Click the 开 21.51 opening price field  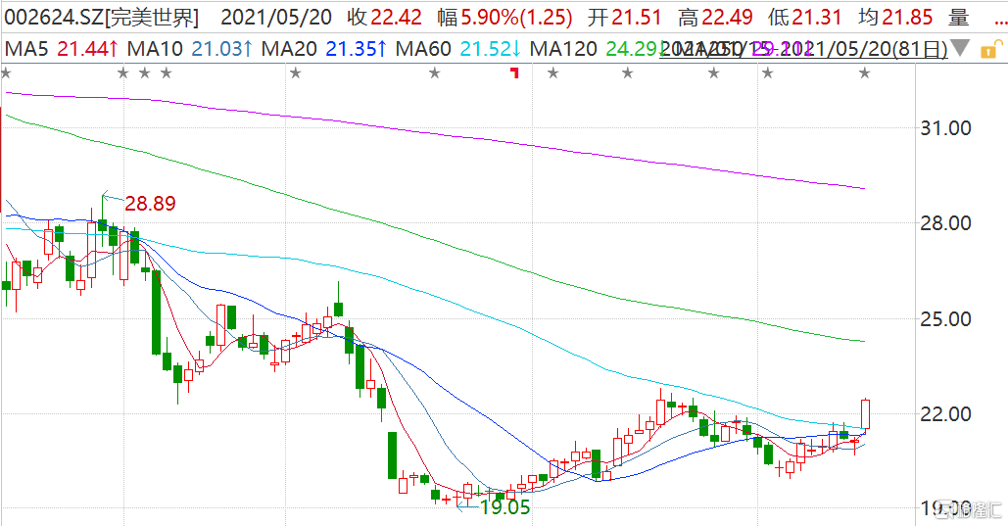[624, 18]
